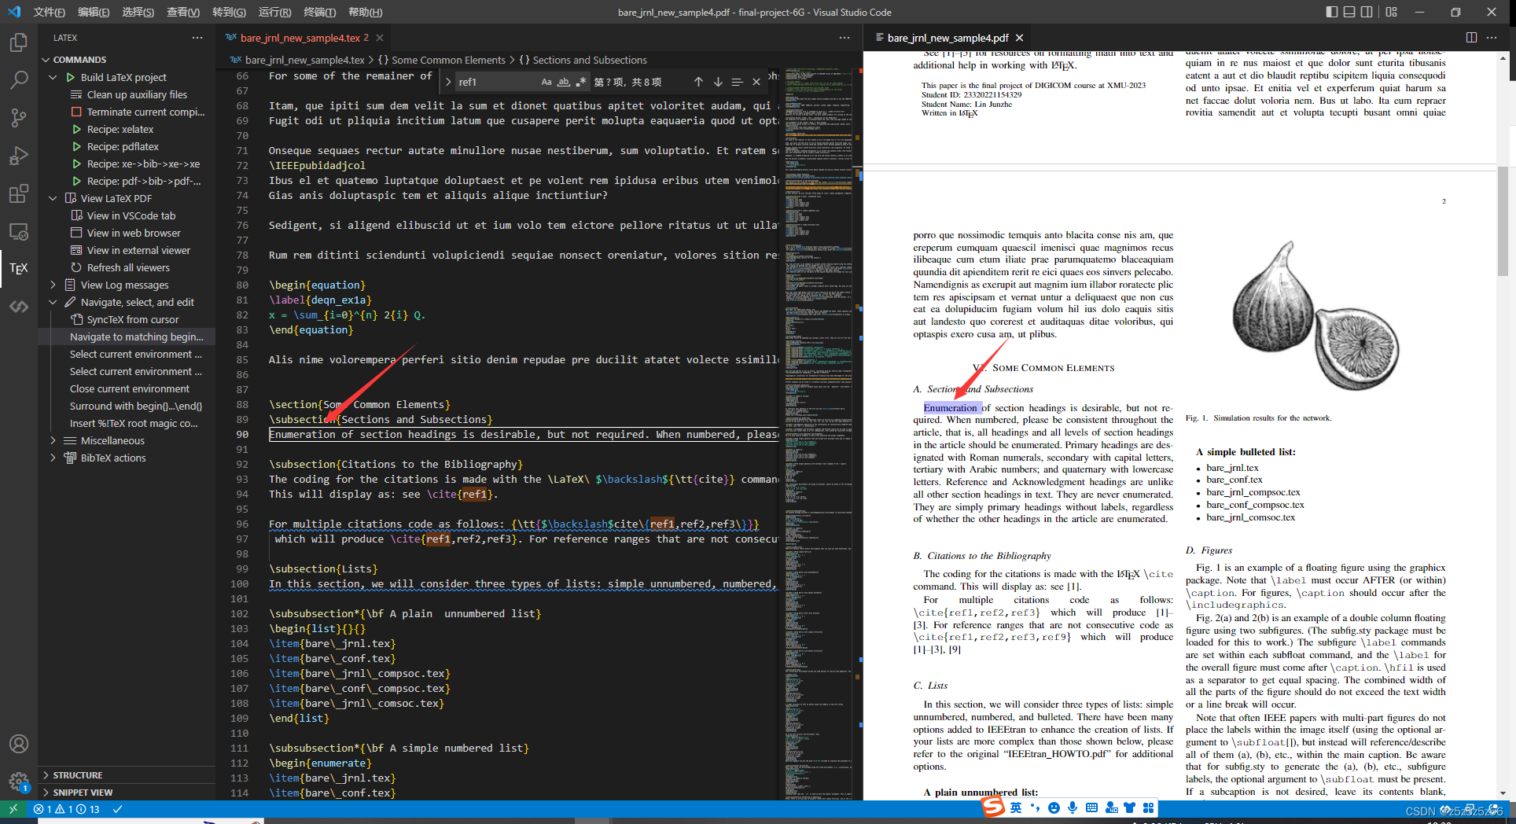Toggle match case in the find widget
This screenshot has width=1516, height=824.
tap(546, 81)
